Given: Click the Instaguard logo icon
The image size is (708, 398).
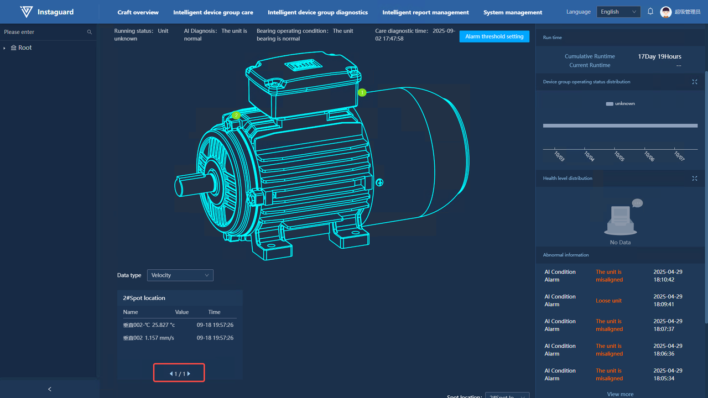Looking at the screenshot, I should 26,12.
